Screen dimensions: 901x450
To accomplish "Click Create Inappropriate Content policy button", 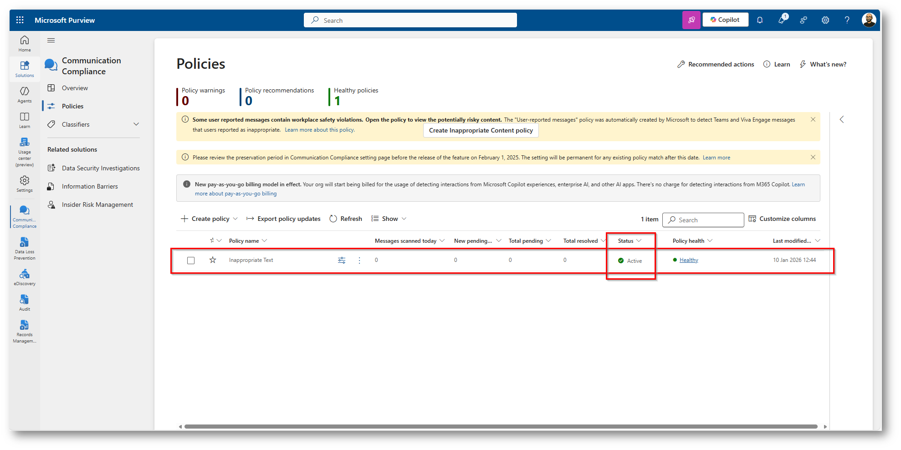I will 481,131.
